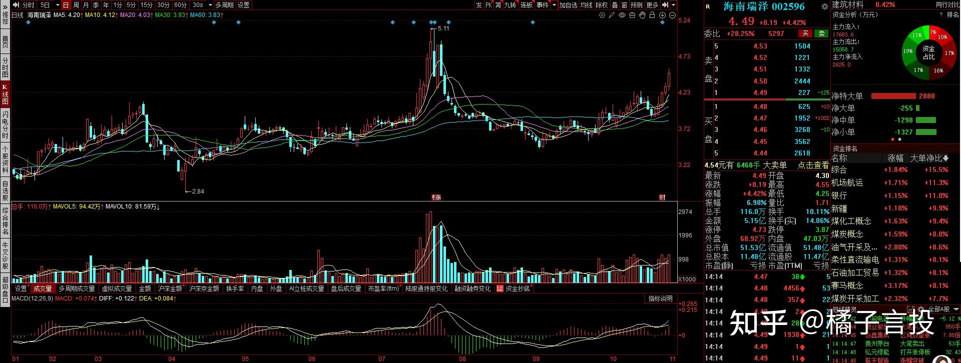
Task: Open the dropdown arrow next to 事件
Action: click(x=554, y=5)
